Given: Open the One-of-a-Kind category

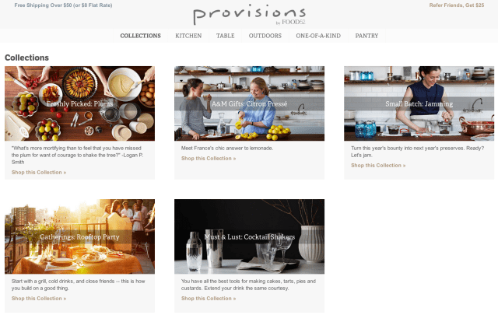Looking at the screenshot, I should (318, 36).
